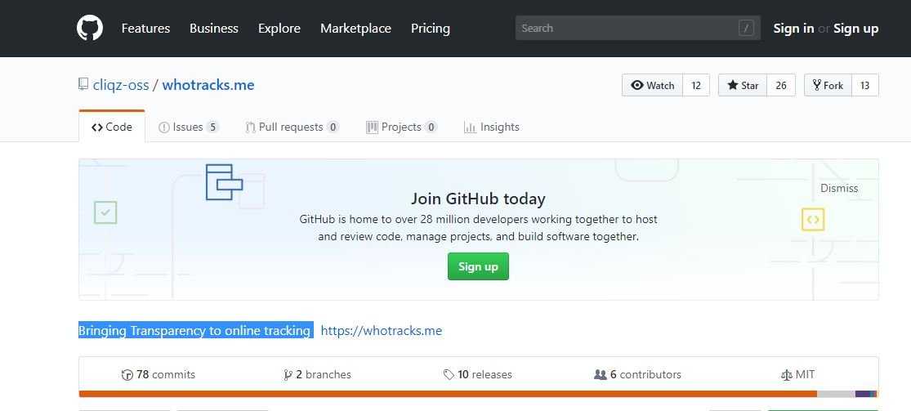The width and height of the screenshot is (911, 411).
Task: Open the Sign up header link
Action: click(855, 29)
